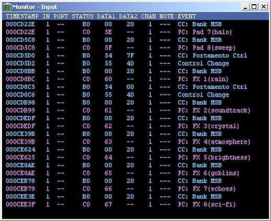The image size is (271, 221).
Task: Click the TIMESTAMP column header
Action: click(x=22, y=16)
